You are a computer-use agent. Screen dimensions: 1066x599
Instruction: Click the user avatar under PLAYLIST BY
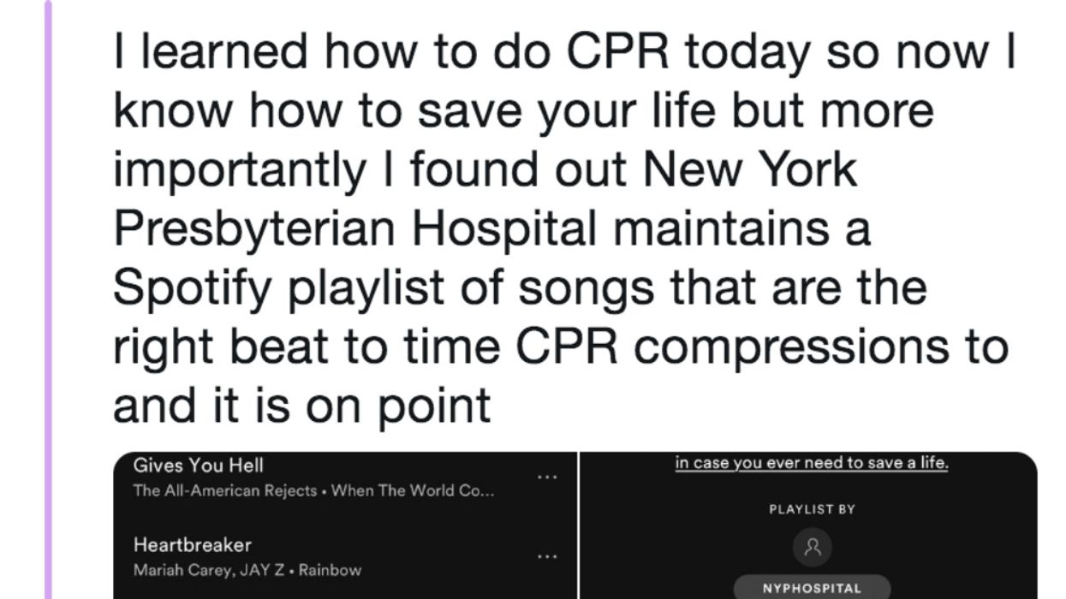[813, 548]
